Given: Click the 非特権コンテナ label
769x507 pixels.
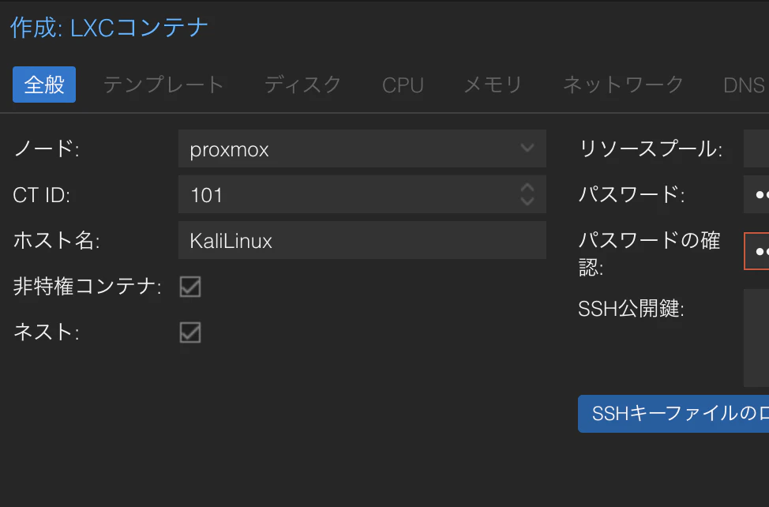Looking at the screenshot, I should click(88, 287).
